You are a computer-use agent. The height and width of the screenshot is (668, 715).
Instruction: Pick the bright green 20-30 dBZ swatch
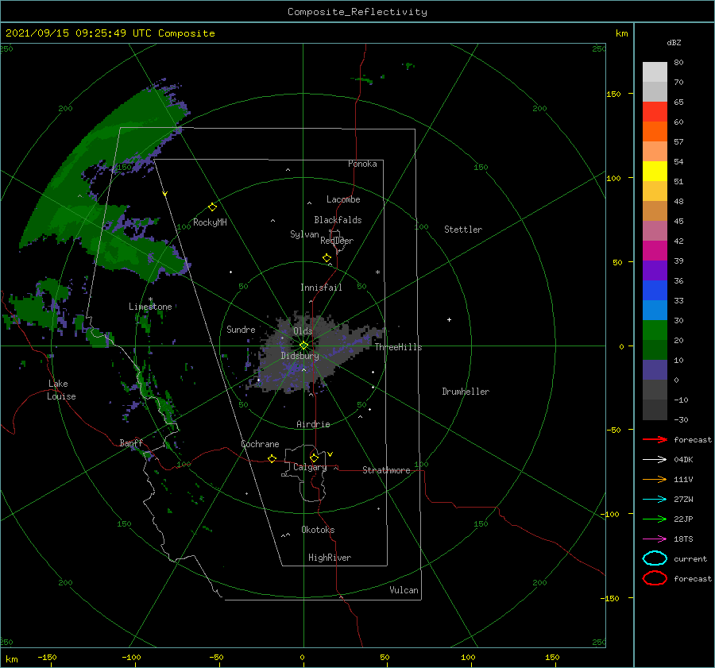655,330
